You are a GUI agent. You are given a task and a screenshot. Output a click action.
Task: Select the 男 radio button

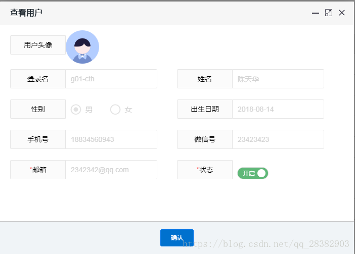click(x=76, y=110)
